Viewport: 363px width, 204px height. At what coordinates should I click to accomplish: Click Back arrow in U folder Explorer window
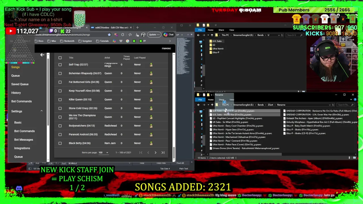(198, 35)
